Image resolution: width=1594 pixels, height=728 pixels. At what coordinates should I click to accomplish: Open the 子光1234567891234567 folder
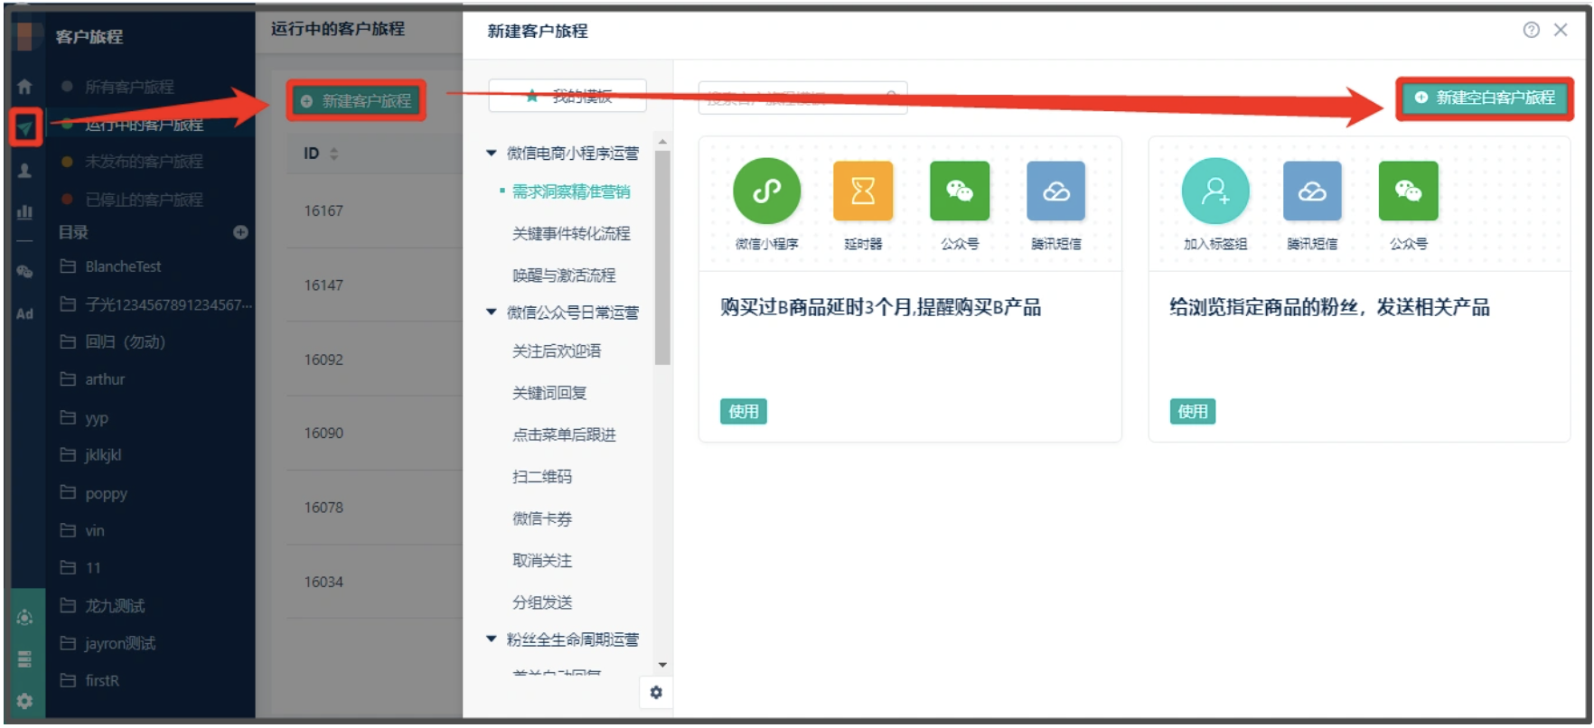[168, 304]
